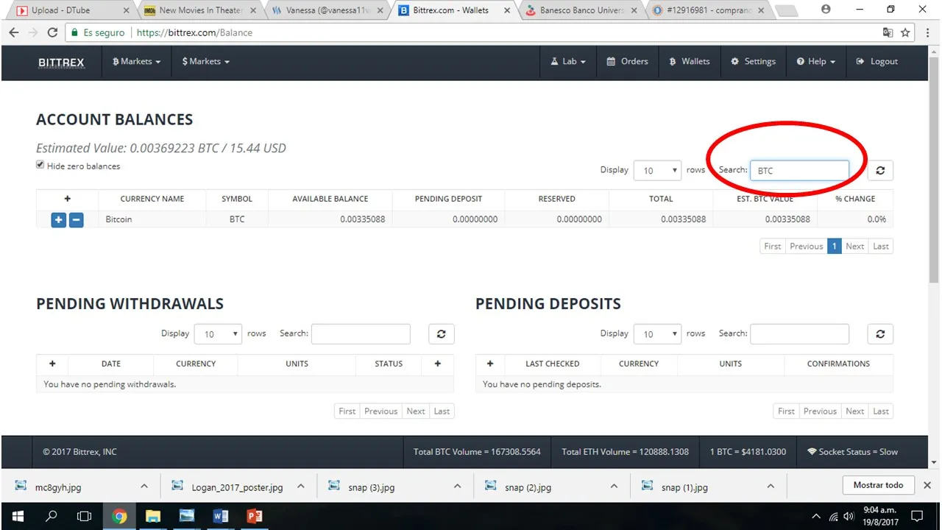Go to Next page of pending withdrawals

pyautogui.click(x=416, y=411)
